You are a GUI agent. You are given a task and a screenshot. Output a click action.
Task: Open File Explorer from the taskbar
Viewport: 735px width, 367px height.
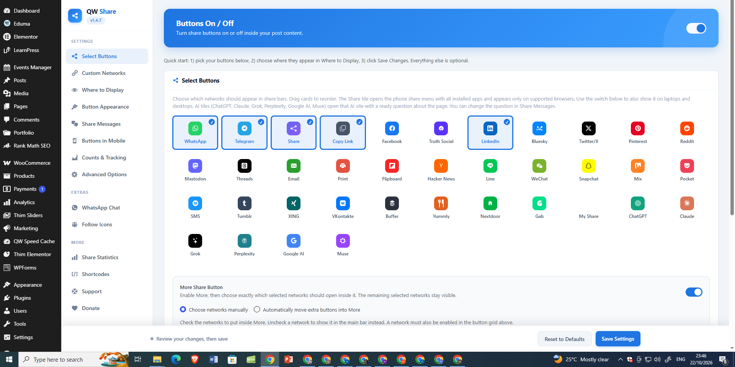click(157, 359)
